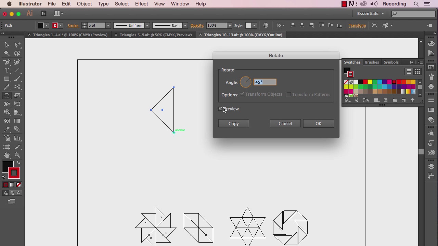Toggle Transform Objects checkbox
438x246 pixels.
pyautogui.click(x=242, y=94)
